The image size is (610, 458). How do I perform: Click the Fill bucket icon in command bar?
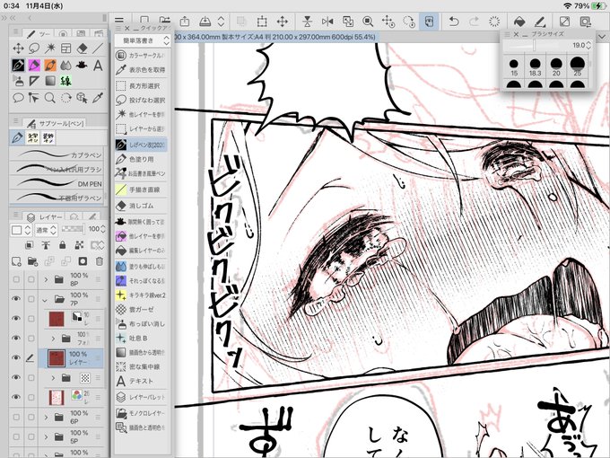coord(519,21)
